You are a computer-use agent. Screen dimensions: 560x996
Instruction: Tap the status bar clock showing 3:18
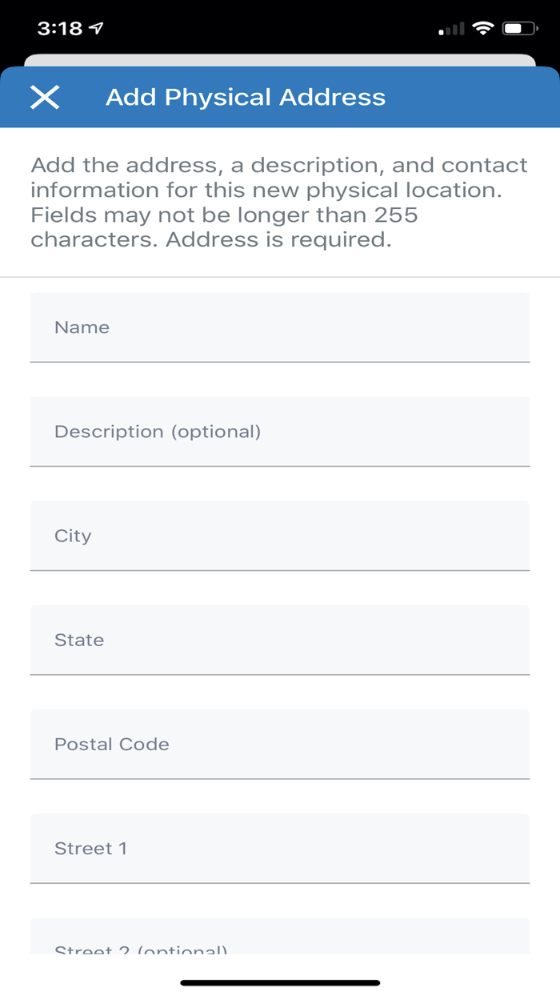coord(60,29)
